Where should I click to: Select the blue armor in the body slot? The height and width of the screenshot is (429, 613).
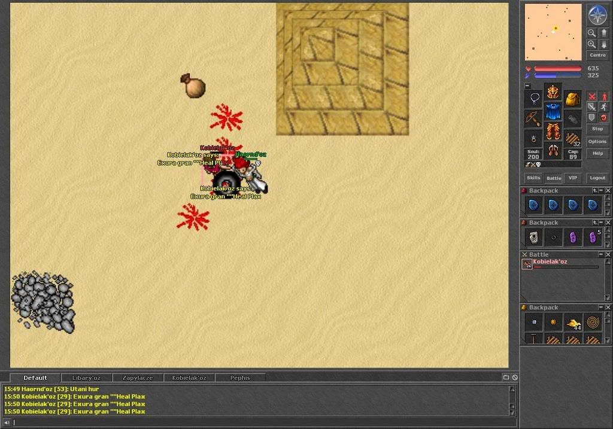[x=553, y=112]
